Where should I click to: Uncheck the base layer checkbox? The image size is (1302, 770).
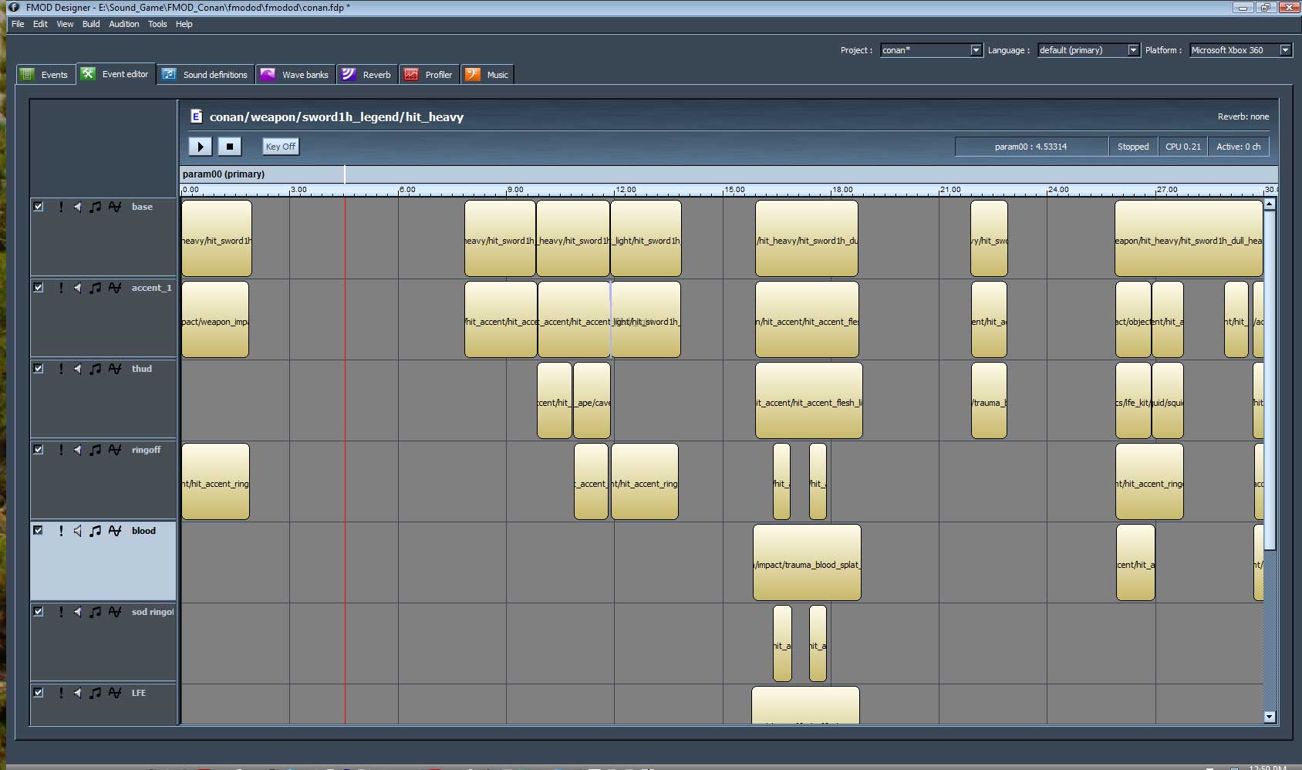[38, 207]
